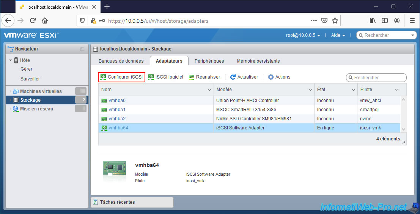The image size is (420, 214).
Task: Click the Tâches récentes panel bar
Action: point(132,202)
